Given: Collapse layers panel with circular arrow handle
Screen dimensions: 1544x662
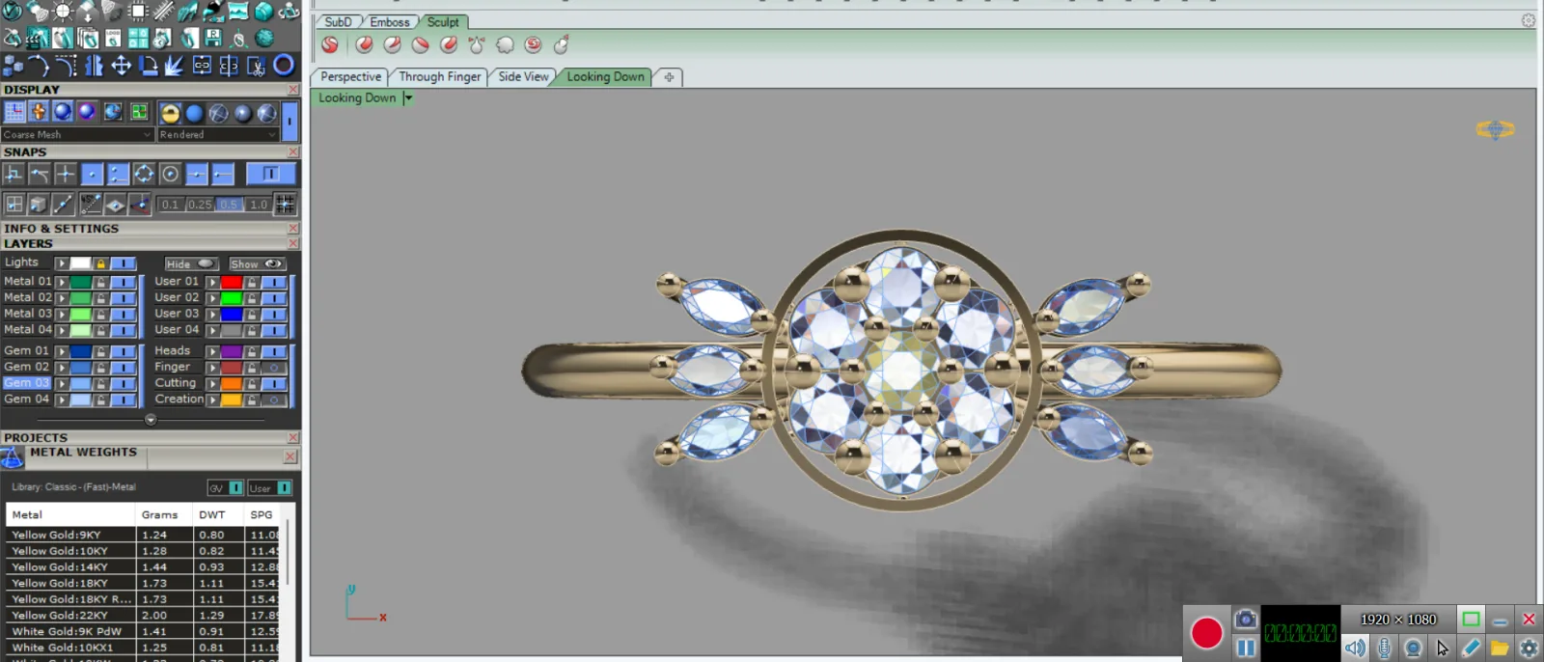Looking at the screenshot, I should (x=151, y=420).
